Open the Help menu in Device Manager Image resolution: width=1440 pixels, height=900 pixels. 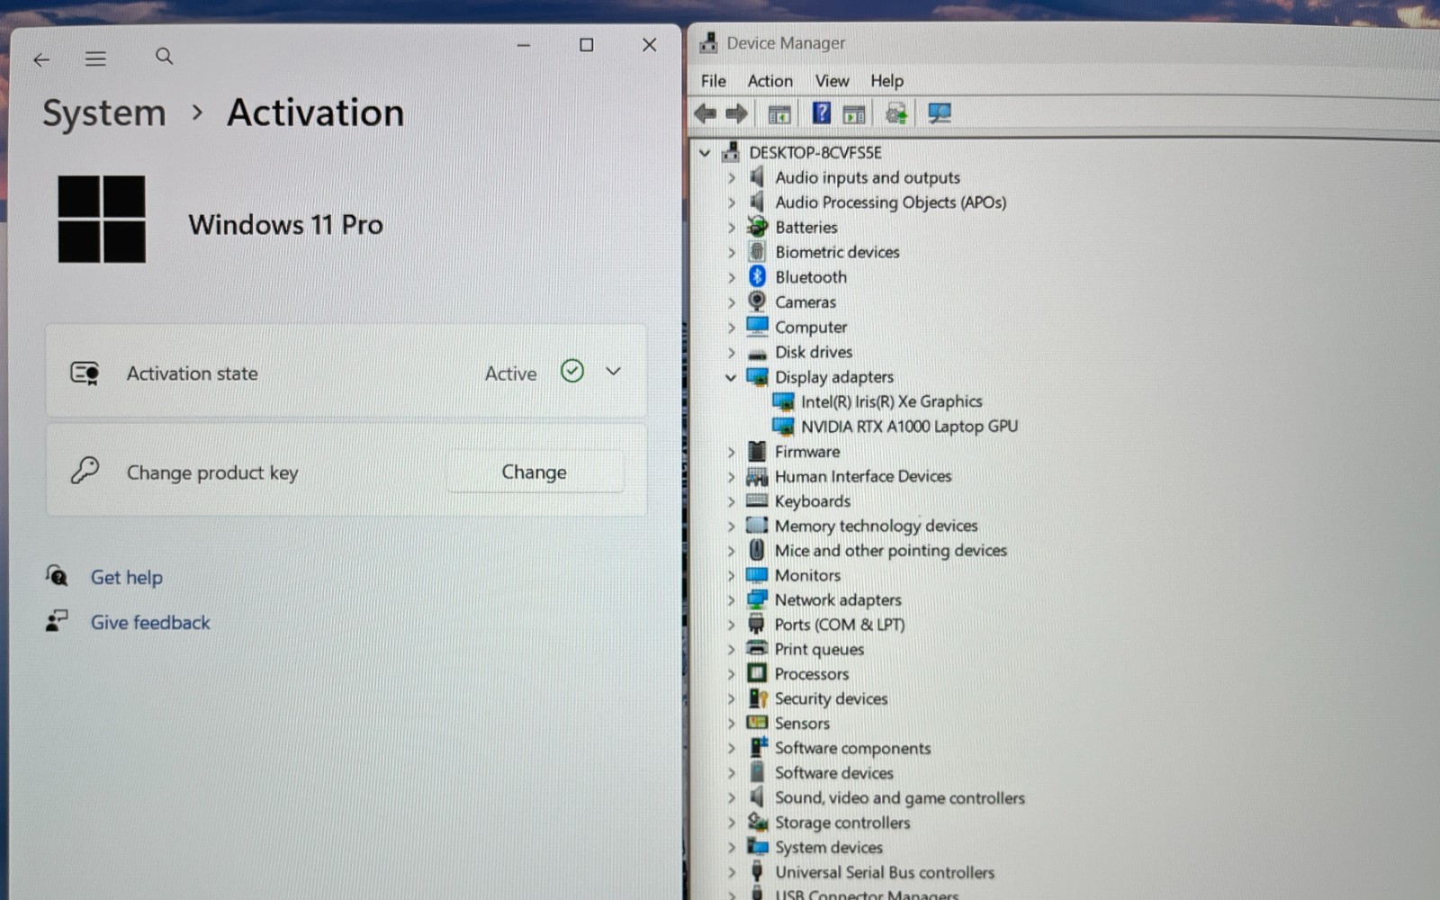[x=886, y=81]
